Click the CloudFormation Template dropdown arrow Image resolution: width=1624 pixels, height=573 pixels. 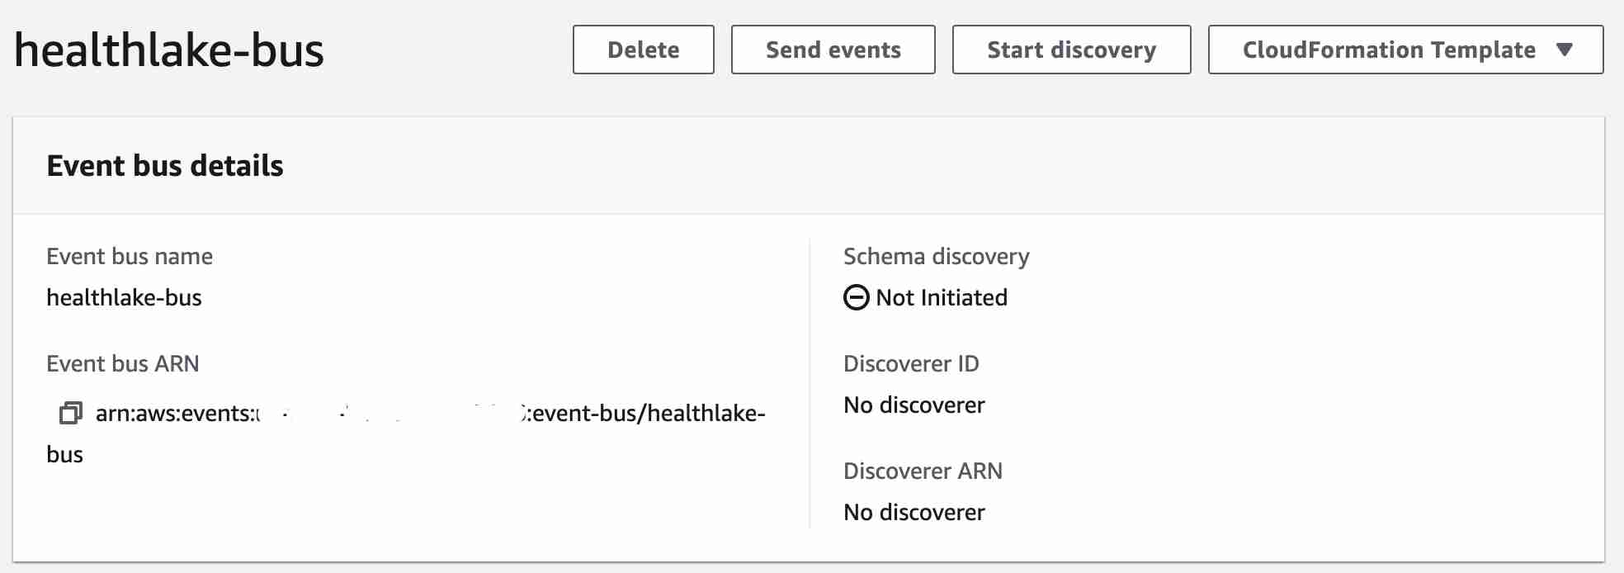tap(1564, 50)
